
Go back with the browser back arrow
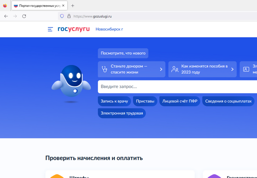(x=6, y=16)
